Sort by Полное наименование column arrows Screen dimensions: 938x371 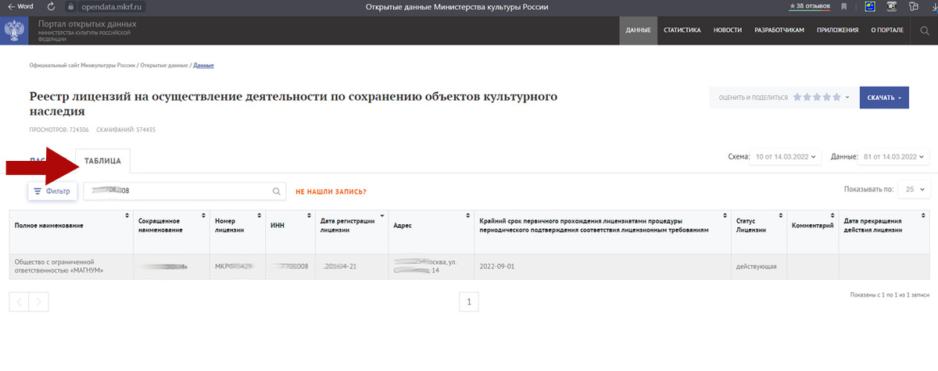127,215
